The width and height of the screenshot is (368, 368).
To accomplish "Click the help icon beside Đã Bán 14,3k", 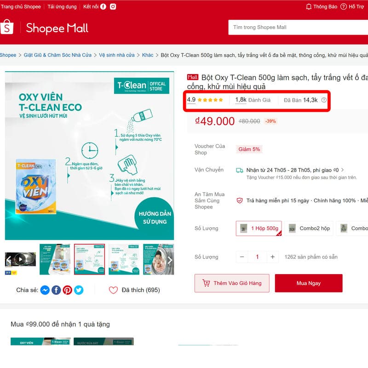I will coord(324,100).
